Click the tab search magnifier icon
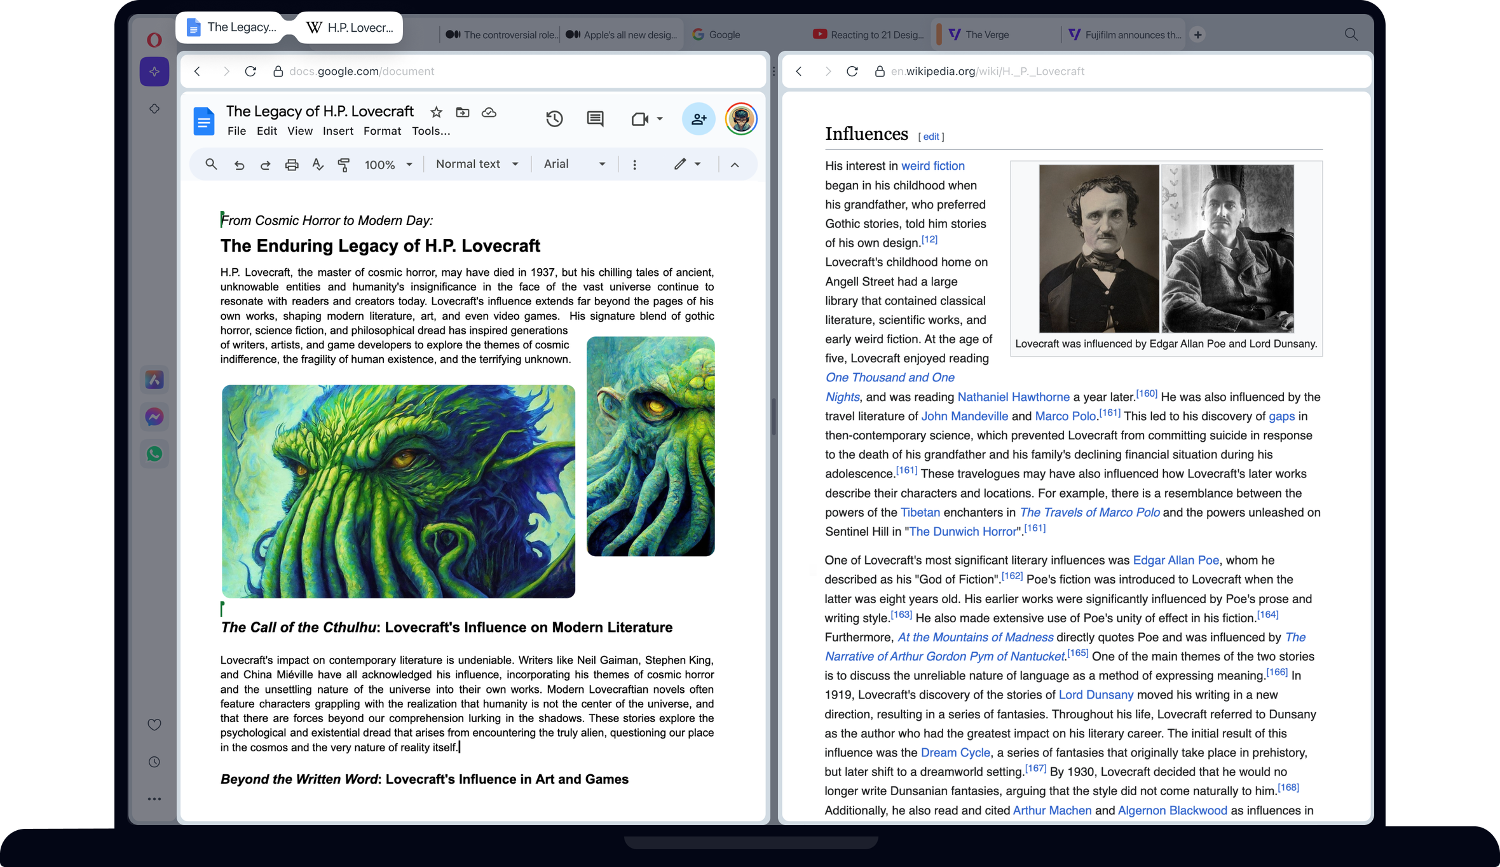 pyautogui.click(x=1351, y=34)
